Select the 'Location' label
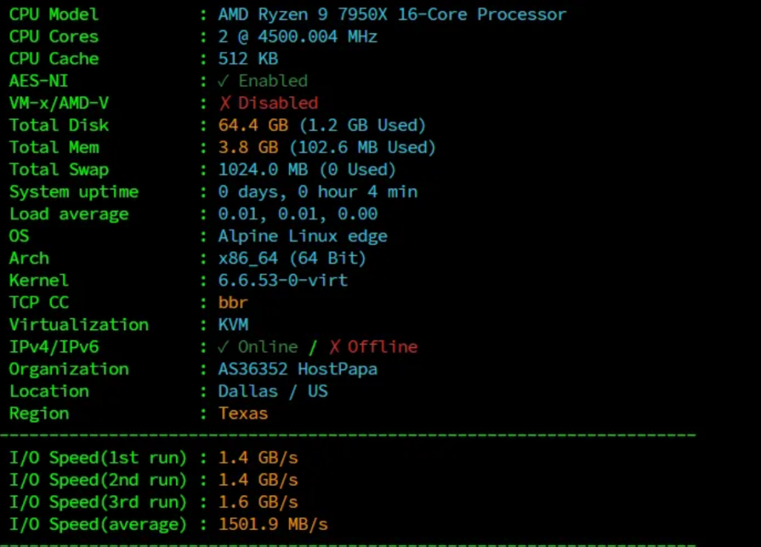 pos(49,391)
